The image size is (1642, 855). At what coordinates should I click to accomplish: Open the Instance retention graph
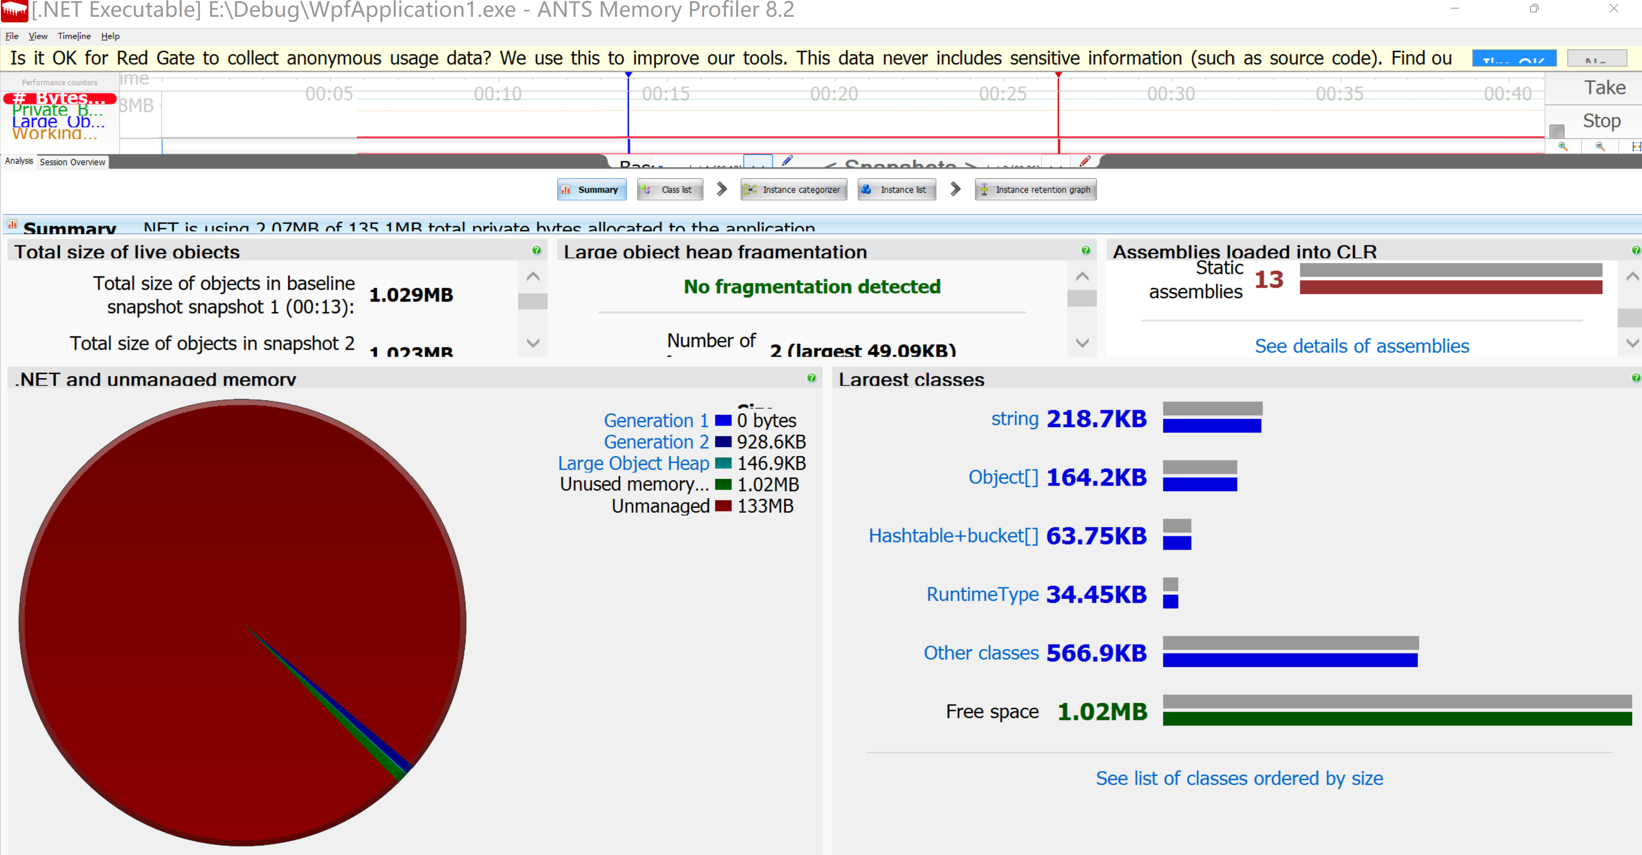coord(1035,189)
